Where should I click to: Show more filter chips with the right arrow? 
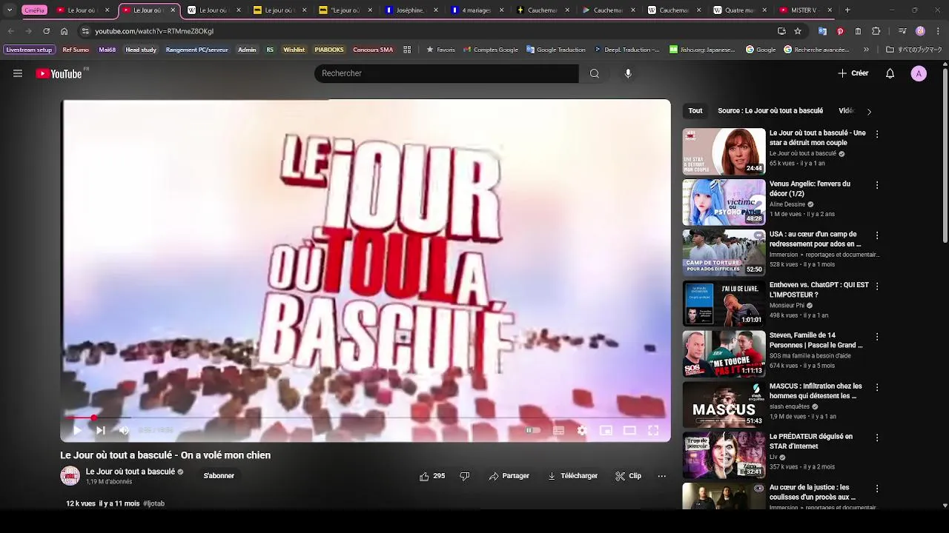tap(869, 112)
